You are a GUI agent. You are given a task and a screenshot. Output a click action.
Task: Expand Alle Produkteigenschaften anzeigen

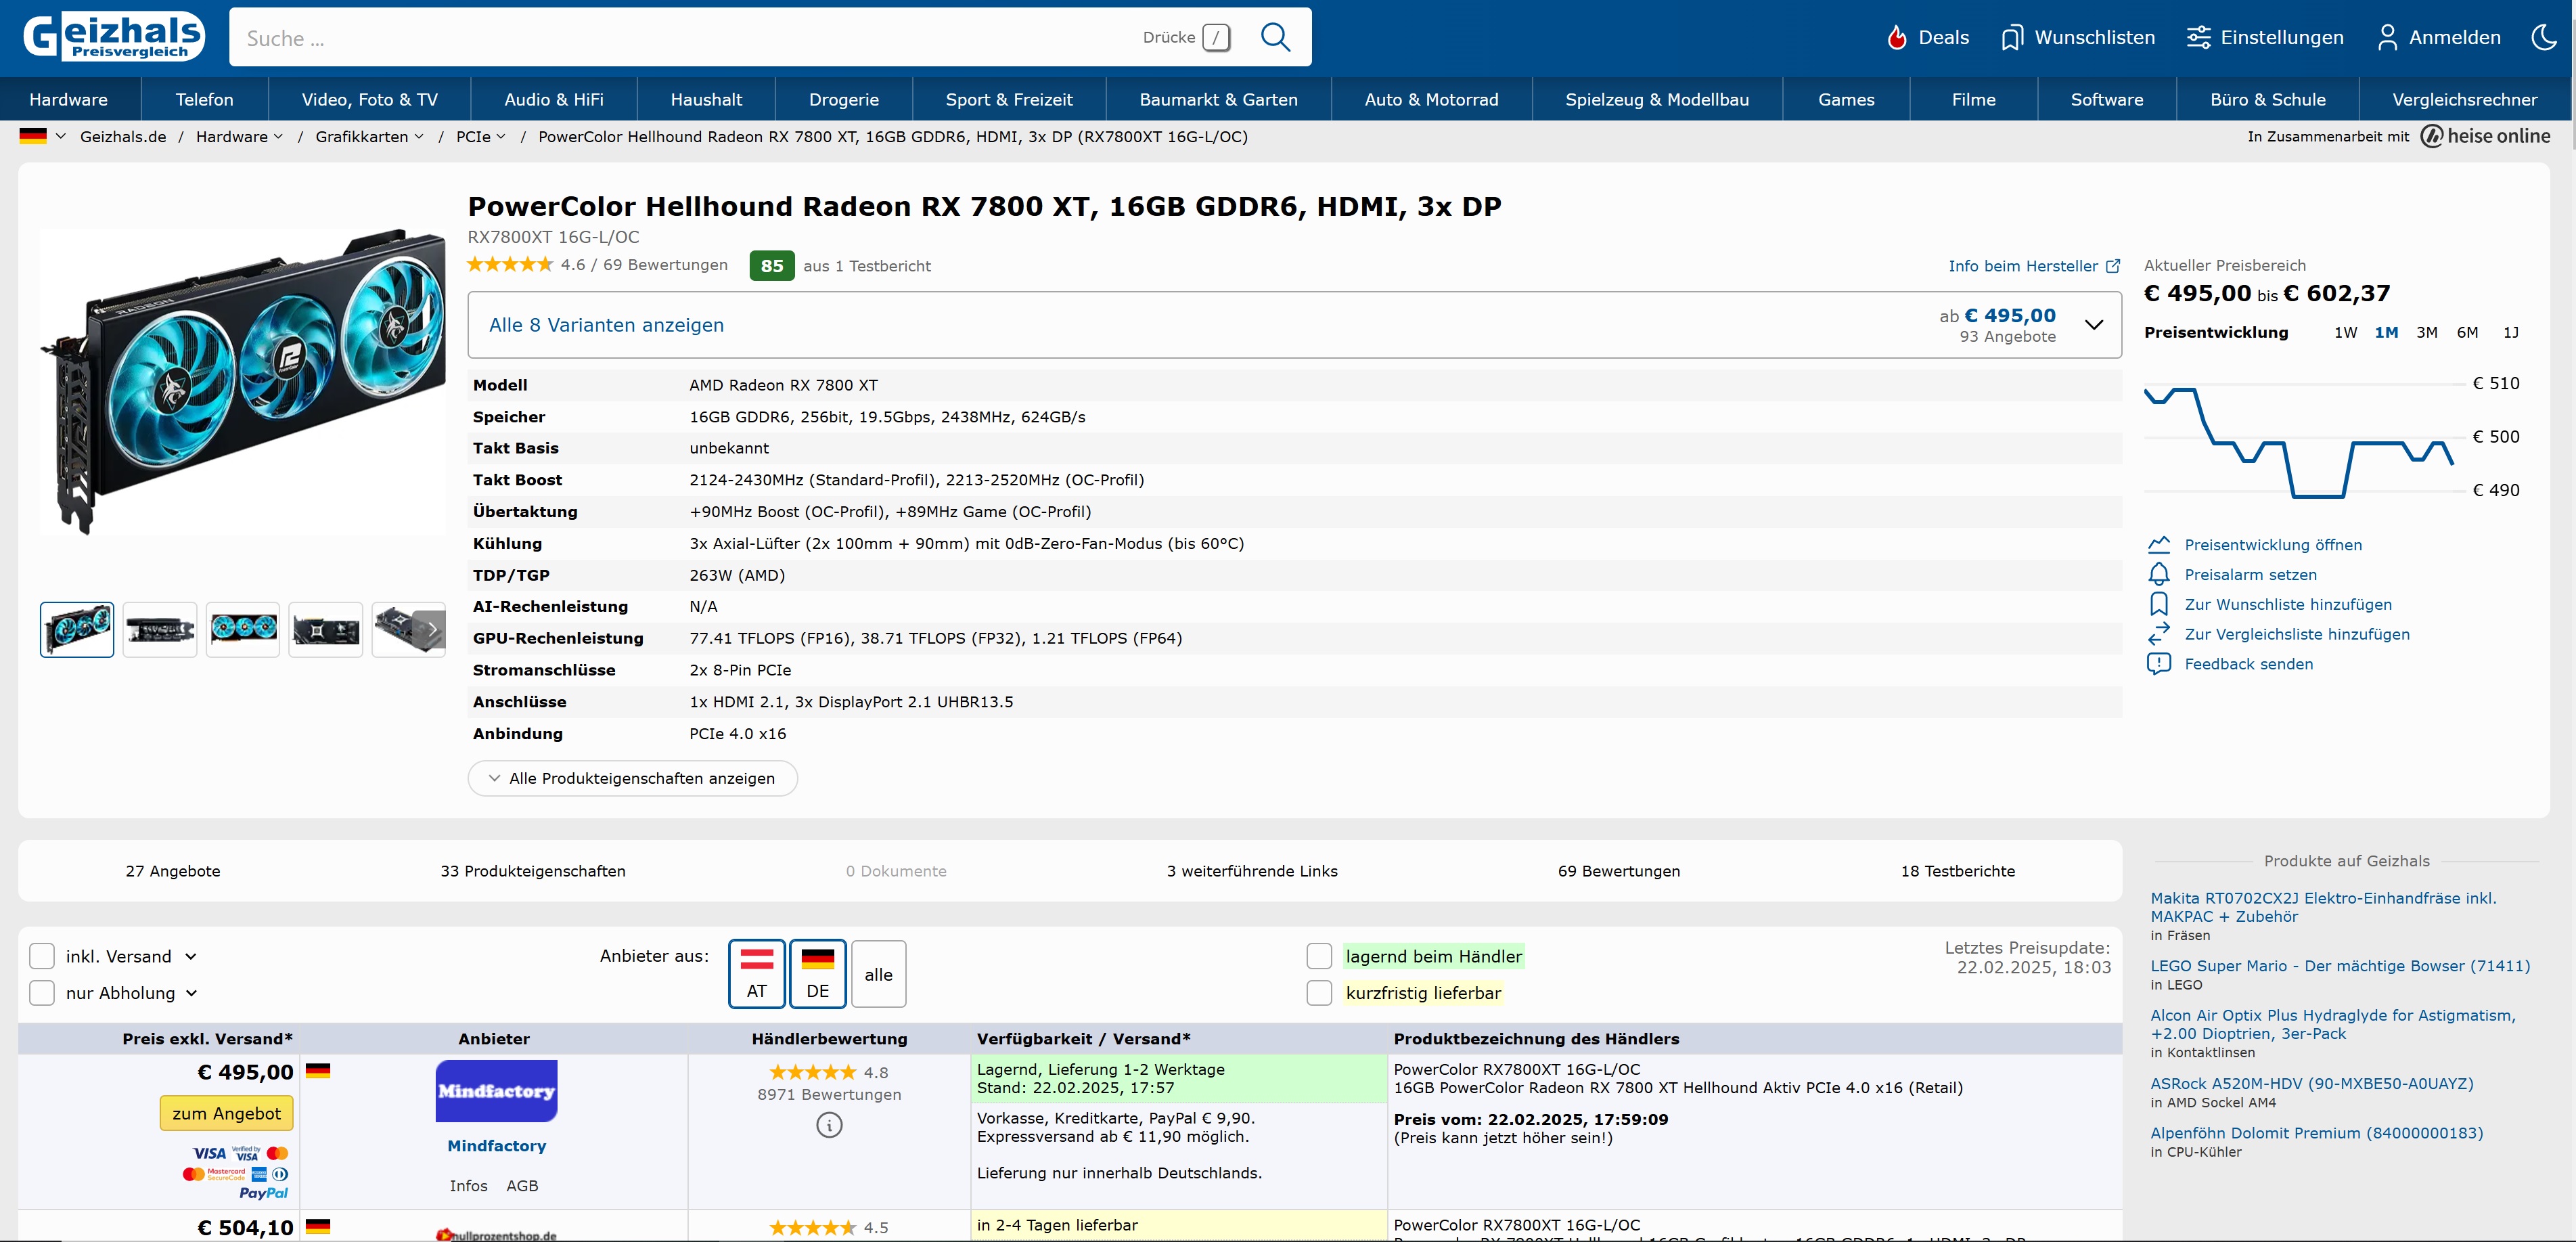(632, 778)
